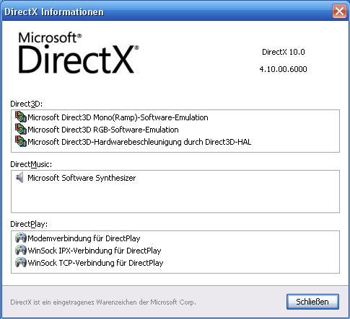Click the speaker icon for Microsoft Software Synthesizer
Screen dimensions: 350x319
point(19,178)
